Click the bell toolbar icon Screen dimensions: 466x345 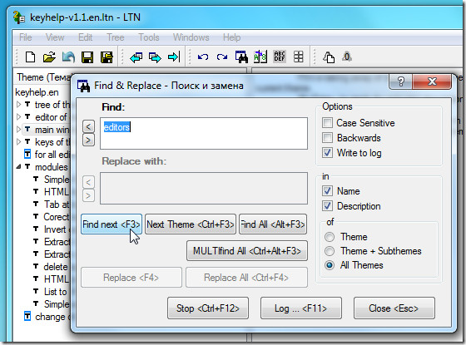point(347,57)
